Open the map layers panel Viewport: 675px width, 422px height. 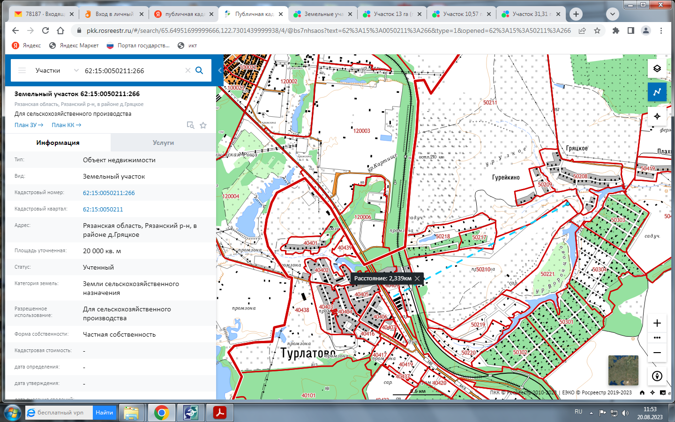coord(657,68)
